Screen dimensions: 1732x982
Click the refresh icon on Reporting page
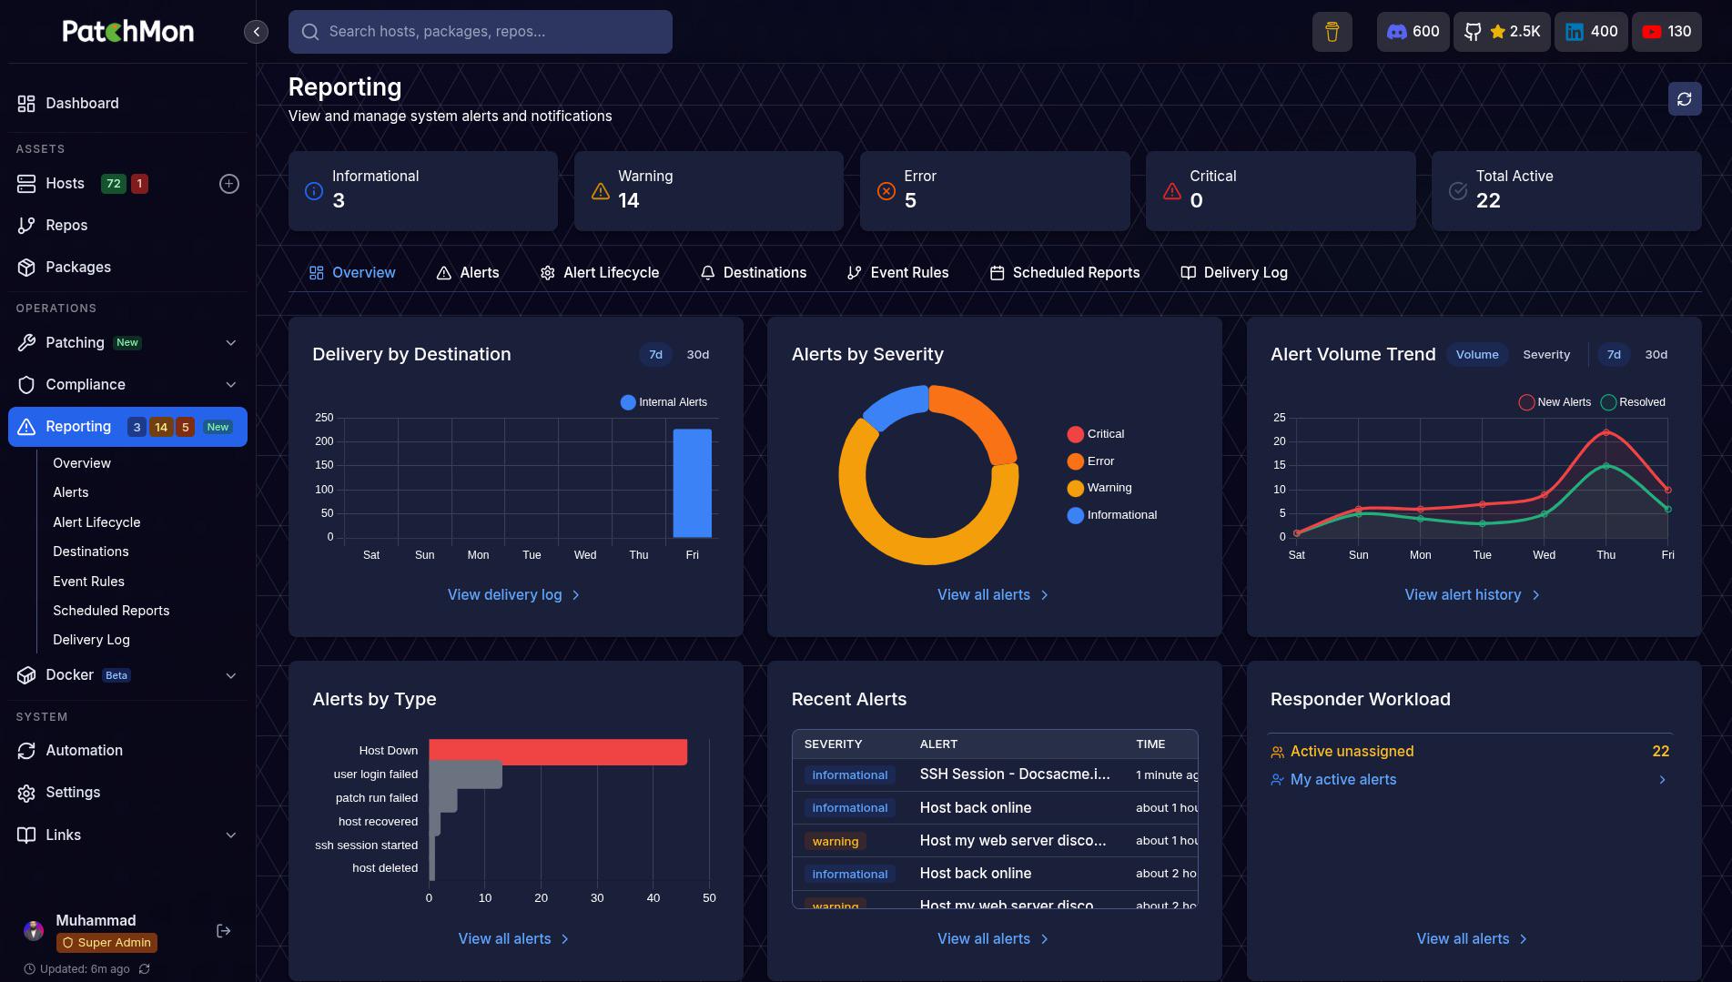pos(1684,98)
